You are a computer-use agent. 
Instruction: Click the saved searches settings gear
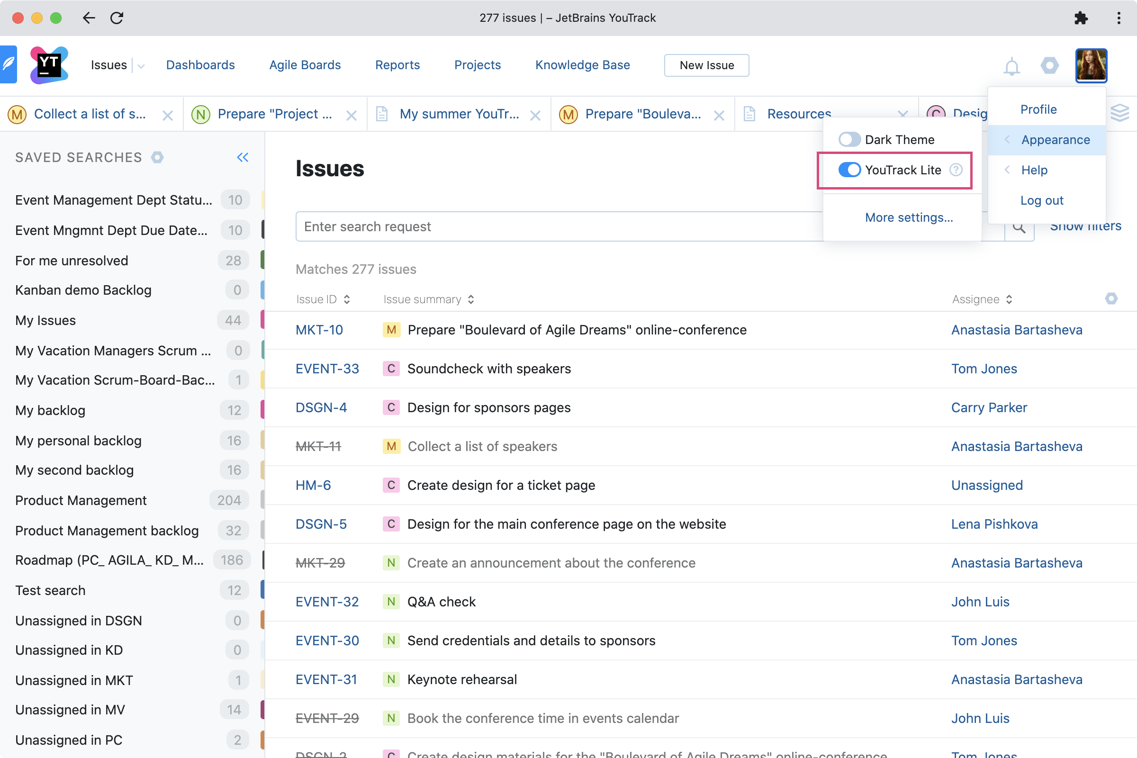[157, 157]
